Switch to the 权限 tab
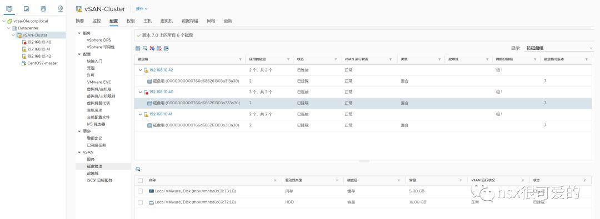 tap(131, 21)
